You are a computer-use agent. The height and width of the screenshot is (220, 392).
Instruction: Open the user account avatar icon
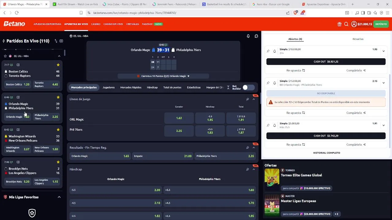click(354, 24)
